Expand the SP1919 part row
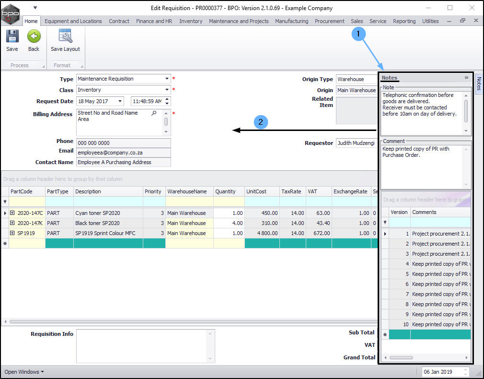The width and height of the screenshot is (484, 379). (12, 233)
